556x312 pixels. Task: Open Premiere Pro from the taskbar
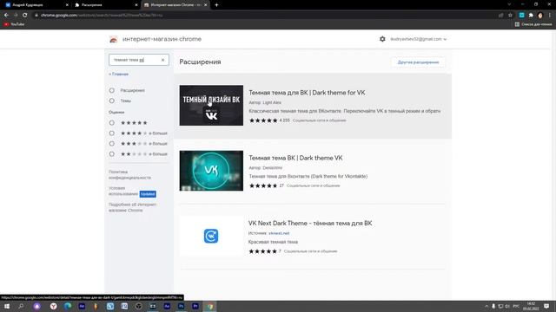click(x=195, y=306)
